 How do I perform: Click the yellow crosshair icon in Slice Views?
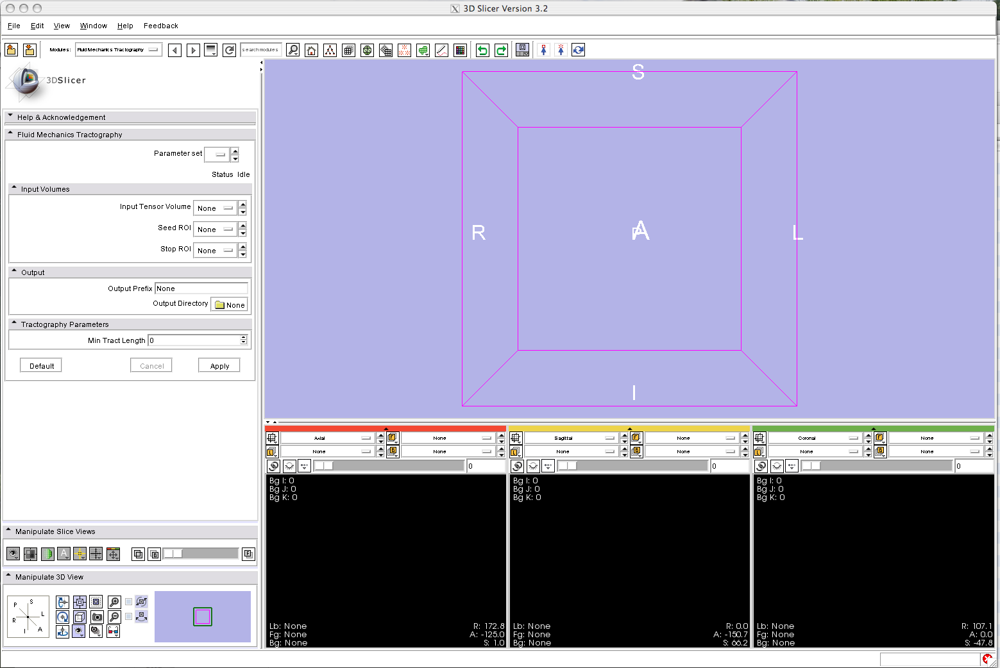[x=80, y=554]
